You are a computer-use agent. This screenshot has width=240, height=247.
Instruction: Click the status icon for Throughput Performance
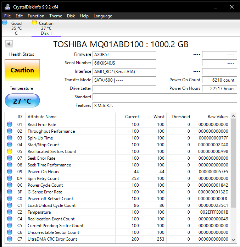click(x=10, y=131)
